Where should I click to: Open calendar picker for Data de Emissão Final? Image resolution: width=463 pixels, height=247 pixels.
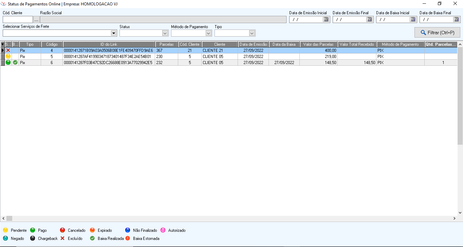[x=369, y=20]
